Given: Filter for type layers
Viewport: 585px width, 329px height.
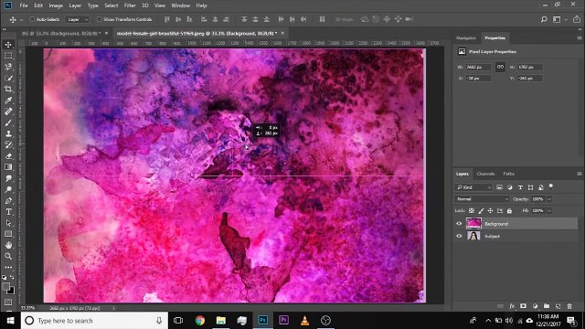Looking at the screenshot, I should click(x=520, y=187).
